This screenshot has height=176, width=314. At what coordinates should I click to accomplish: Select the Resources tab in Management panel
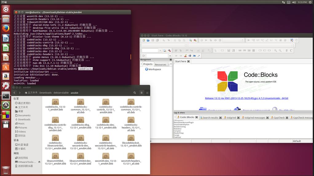[x=160, y=65]
